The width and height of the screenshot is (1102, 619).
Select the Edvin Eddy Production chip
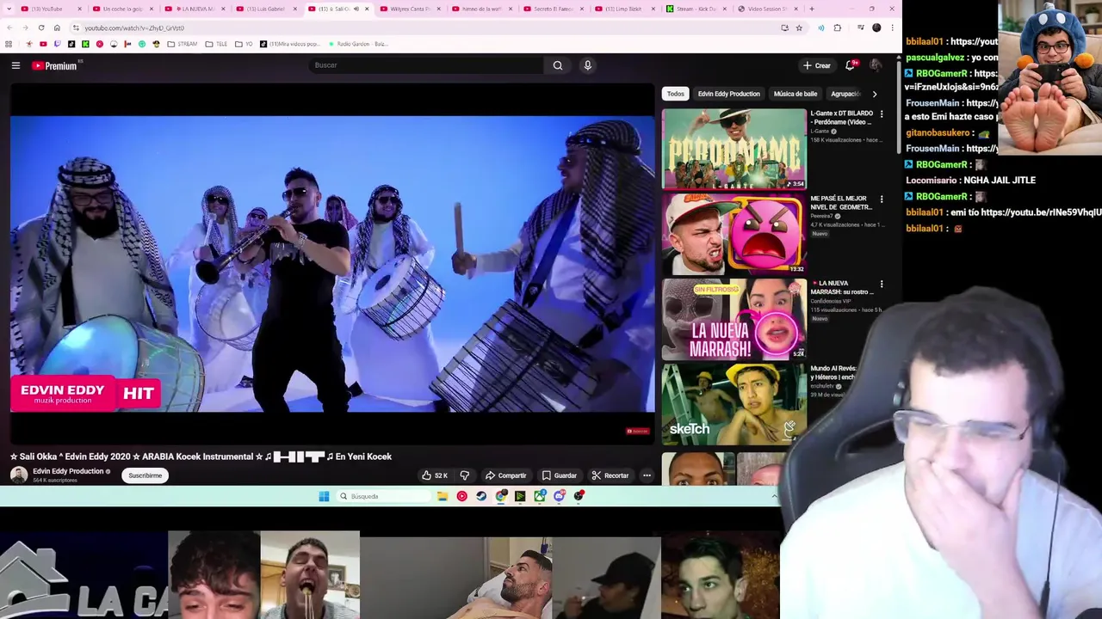click(728, 94)
